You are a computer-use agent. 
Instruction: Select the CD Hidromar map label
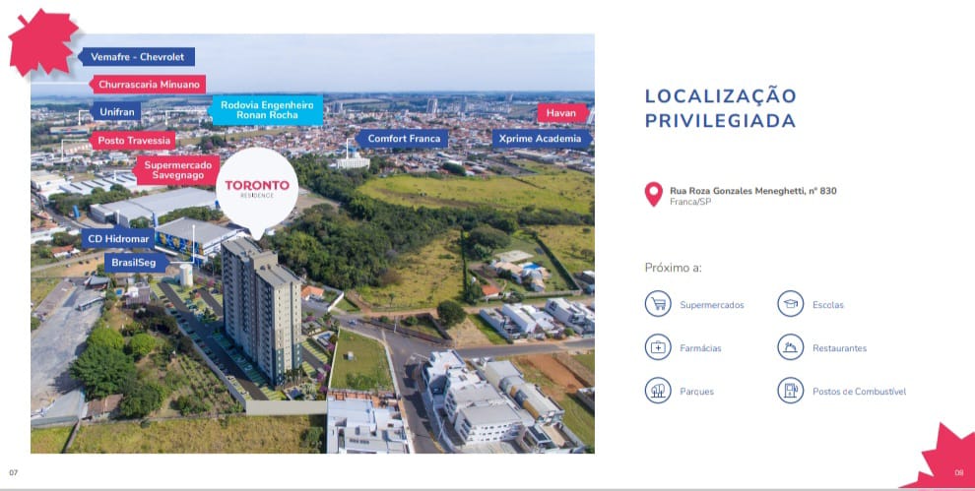[x=118, y=239]
